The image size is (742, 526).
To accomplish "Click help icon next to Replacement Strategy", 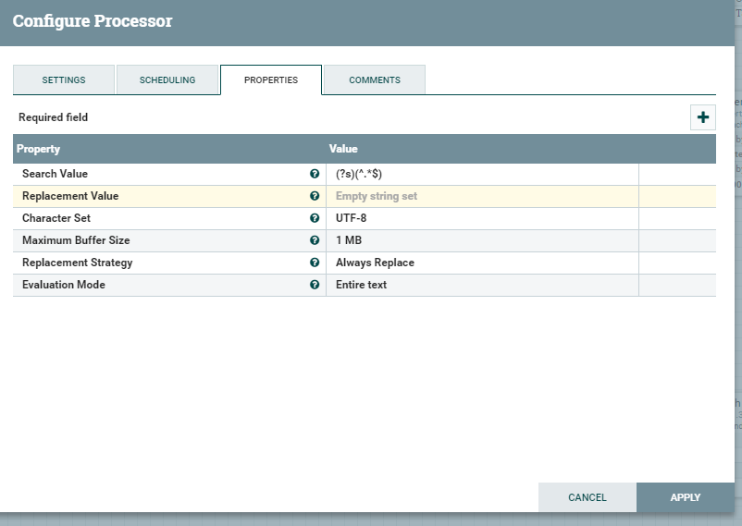I will (x=315, y=263).
